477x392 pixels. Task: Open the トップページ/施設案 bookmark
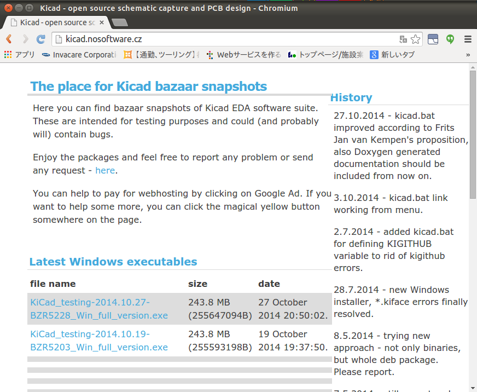pyautogui.click(x=325, y=55)
